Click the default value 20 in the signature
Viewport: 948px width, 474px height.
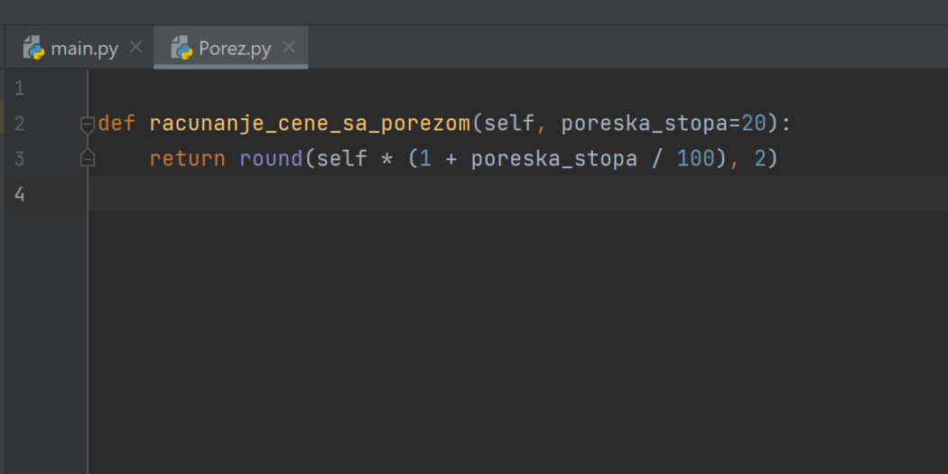(x=754, y=124)
